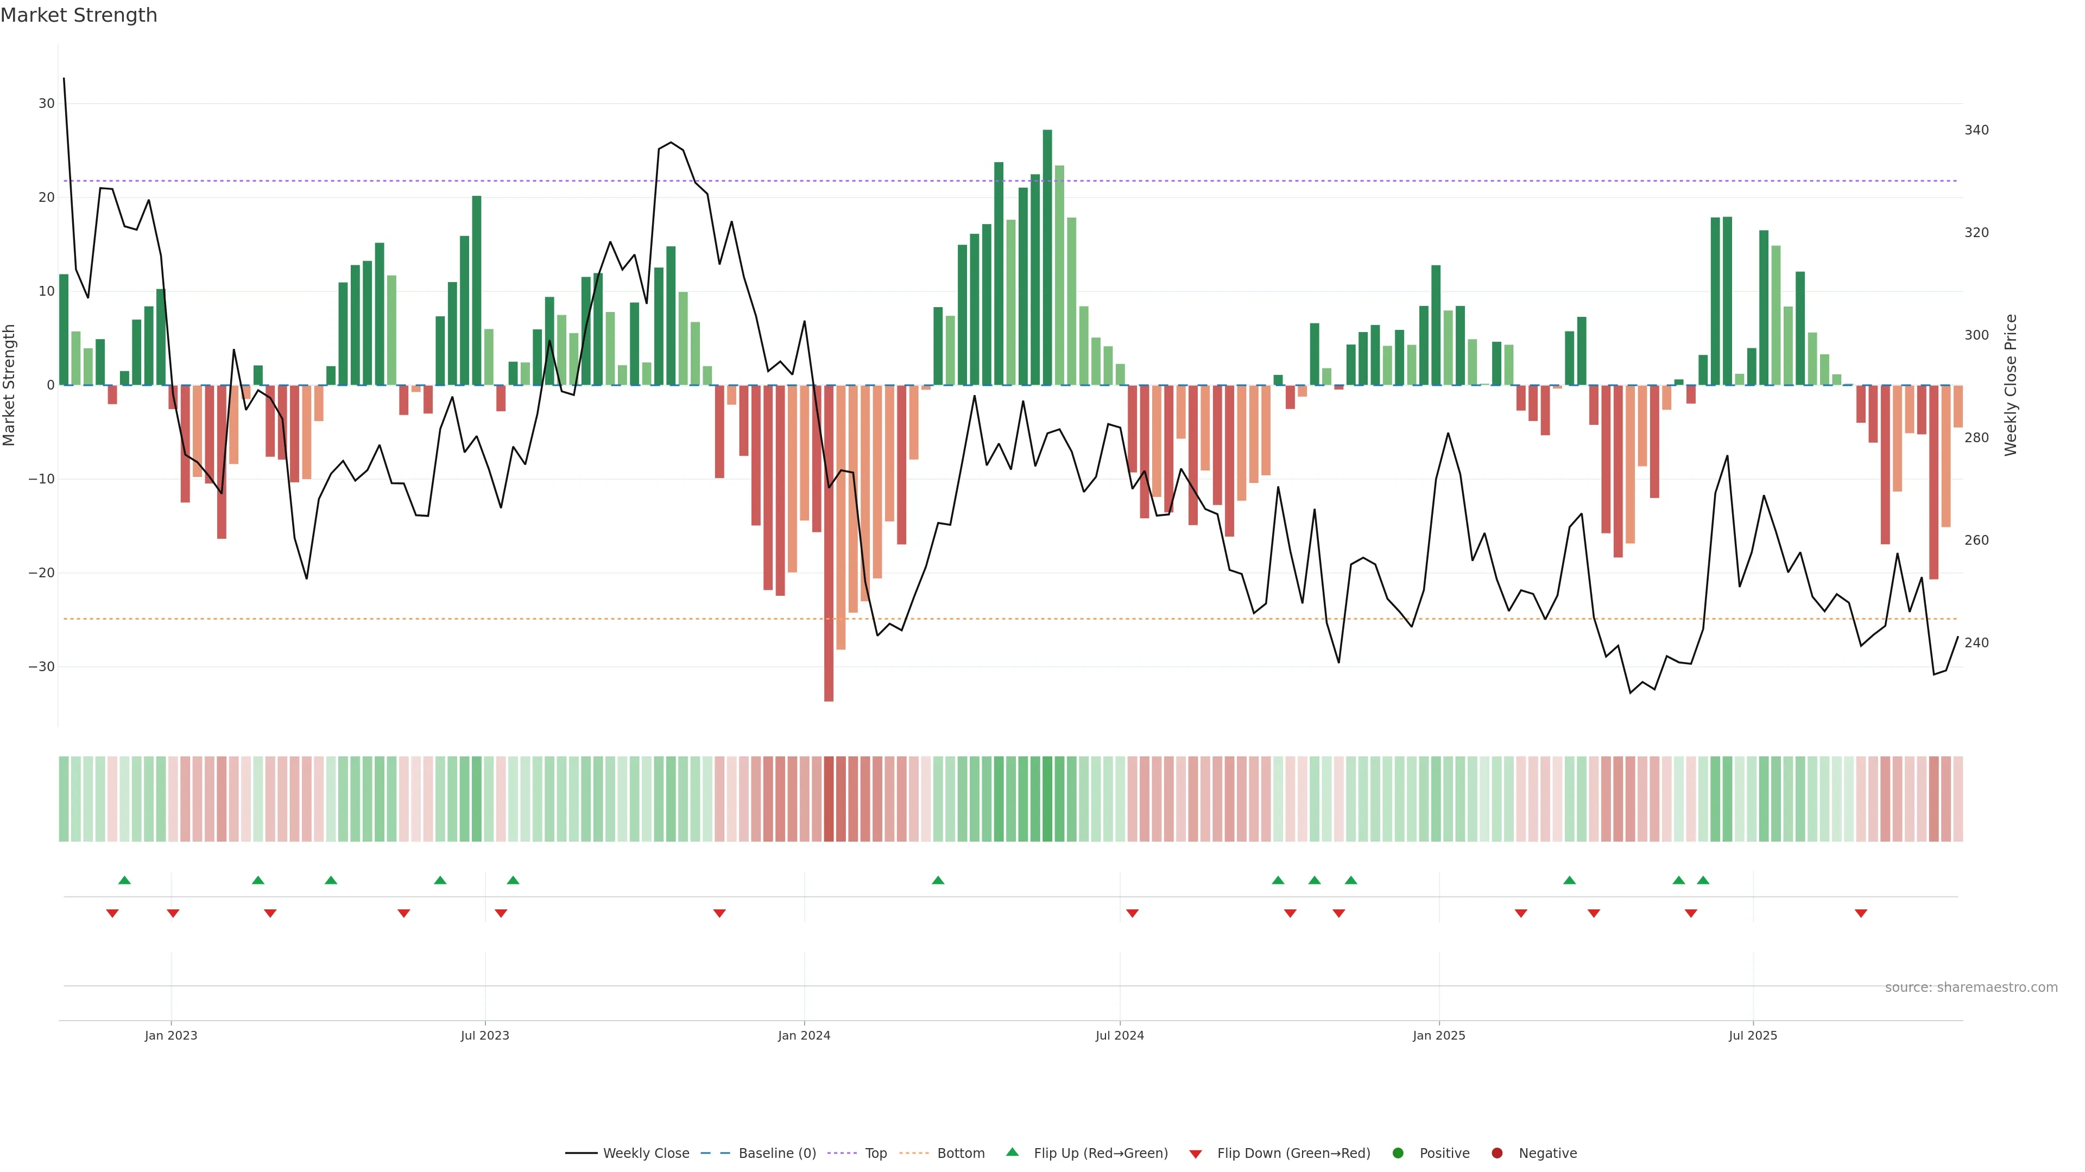The height and width of the screenshot is (1172, 2085).
Task: Click the red Flip Down legend triangle
Action: pos(1196,1154)
